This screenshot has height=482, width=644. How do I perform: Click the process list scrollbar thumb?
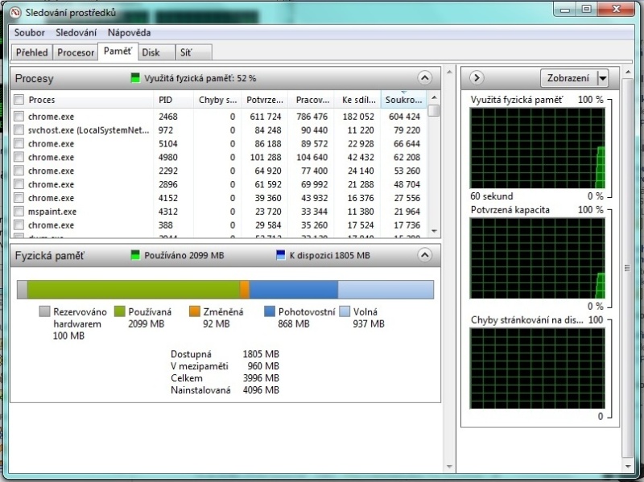434,111
